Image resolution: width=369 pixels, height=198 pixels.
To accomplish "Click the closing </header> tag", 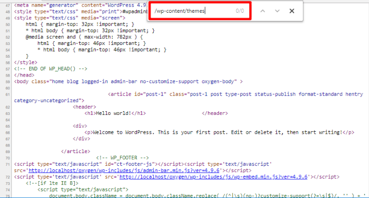I will pos(215,113).
